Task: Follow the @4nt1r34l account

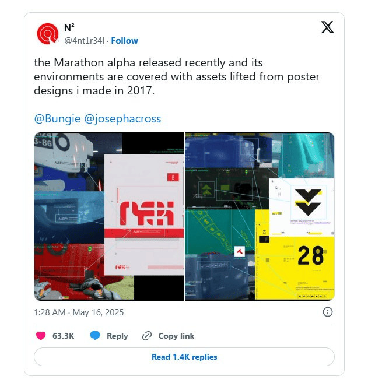Action: (125, 41)
